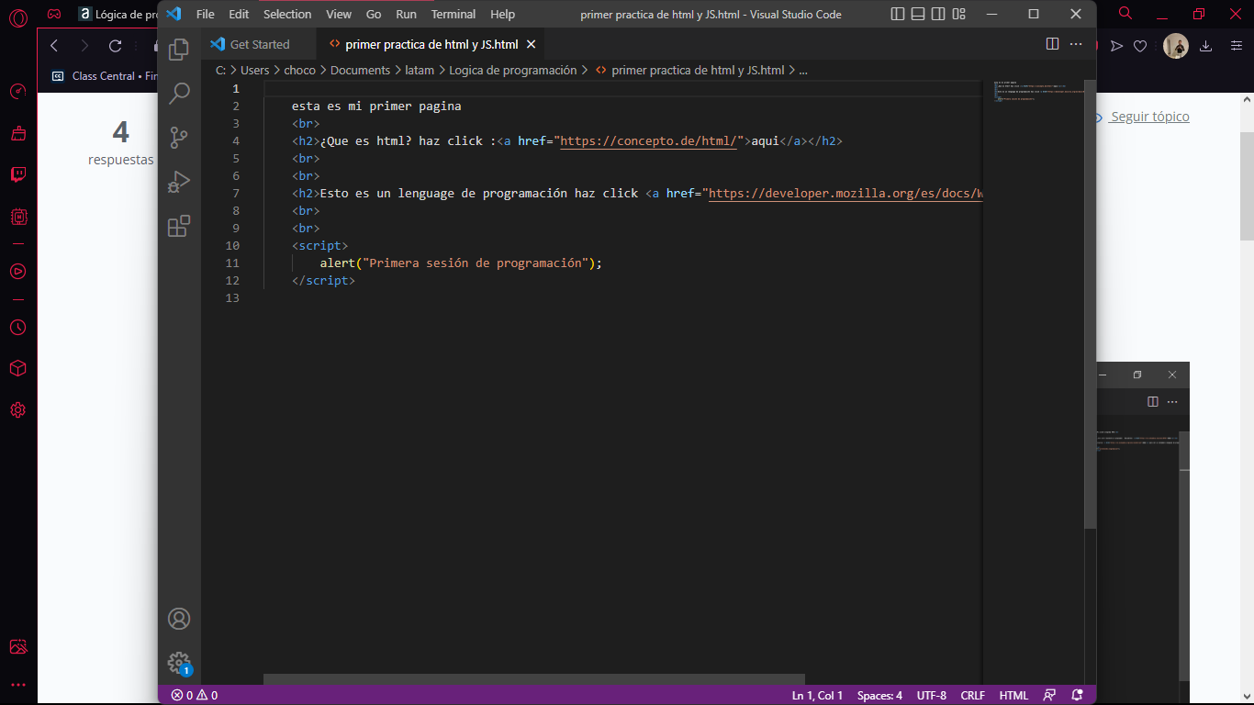Open the Accounts menu icon

tap(179, 618)
